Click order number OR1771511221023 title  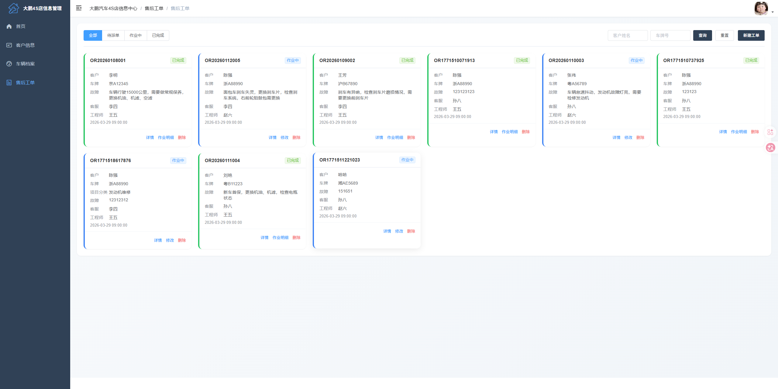click(x=339, y=160)
